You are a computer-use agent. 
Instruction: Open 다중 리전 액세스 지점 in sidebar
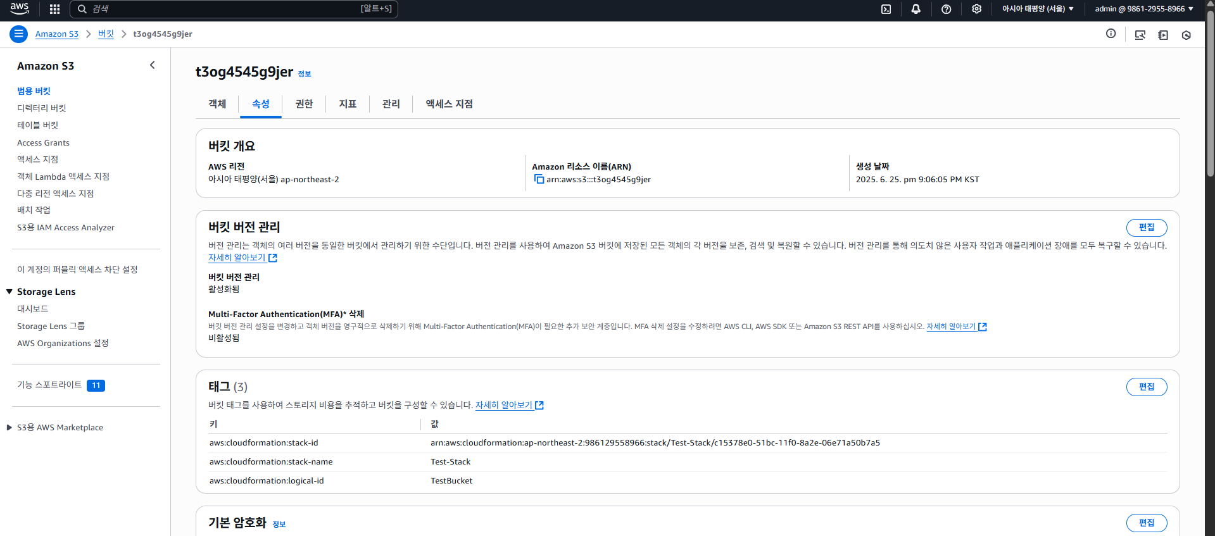[55, 194]
